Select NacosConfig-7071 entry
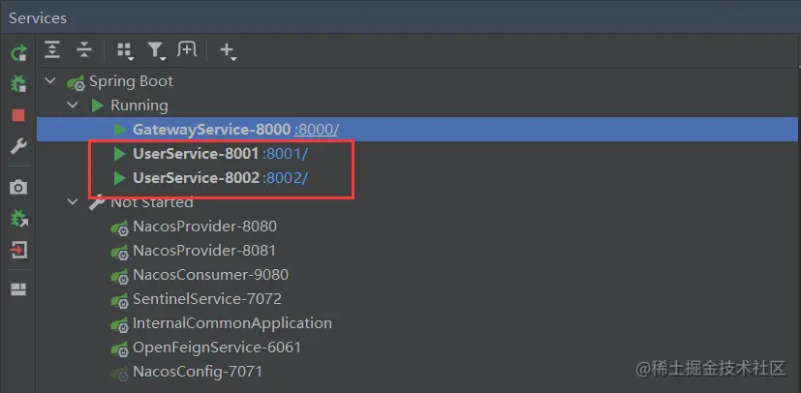Screen dimensions: 801x393 198,372
